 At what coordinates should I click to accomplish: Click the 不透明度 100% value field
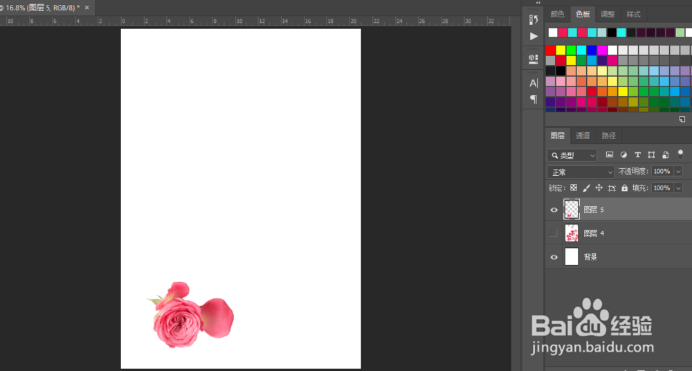(662, 172)
